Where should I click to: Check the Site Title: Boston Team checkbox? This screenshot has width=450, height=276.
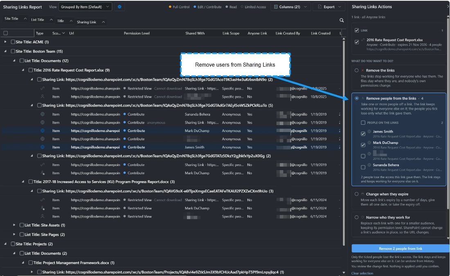point(13,52)
